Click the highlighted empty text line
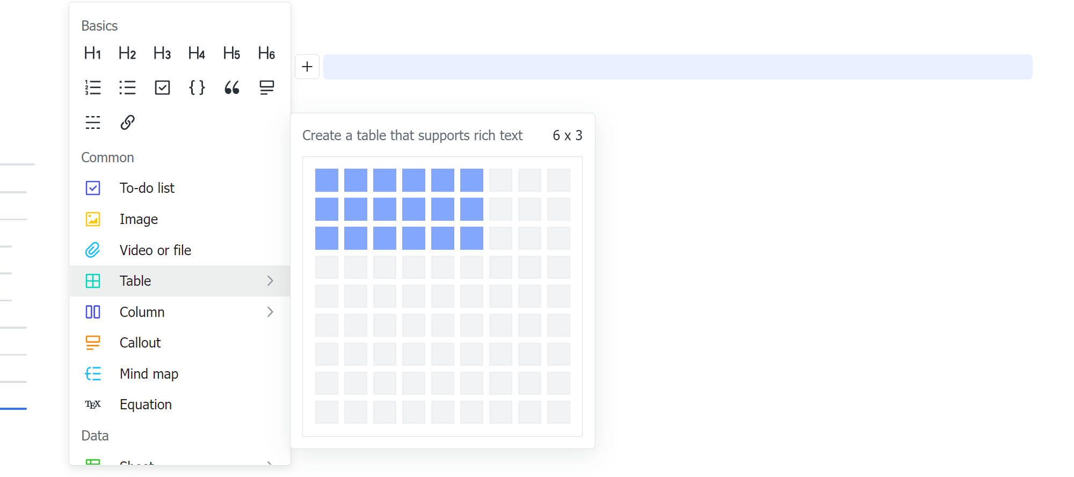 tap(678, 67)
